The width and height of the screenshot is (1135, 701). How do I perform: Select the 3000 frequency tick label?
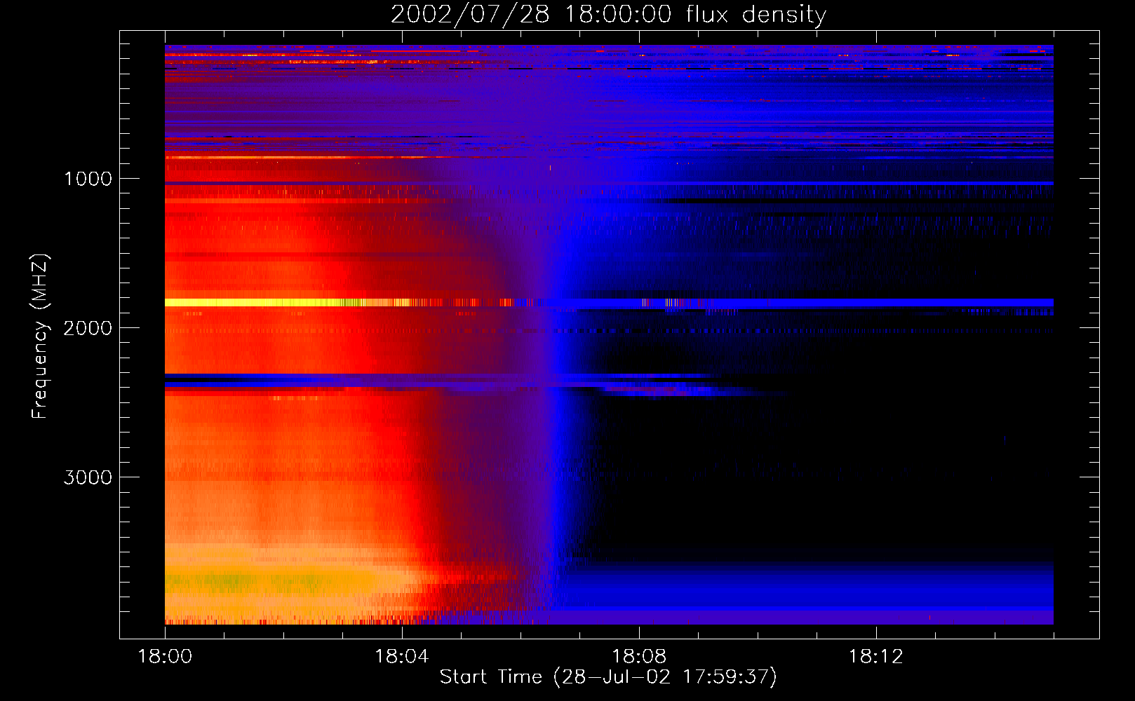(x=88, y=477)
